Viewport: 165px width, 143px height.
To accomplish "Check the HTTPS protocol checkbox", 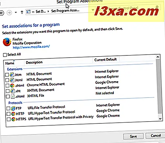I will coord(8,119).
